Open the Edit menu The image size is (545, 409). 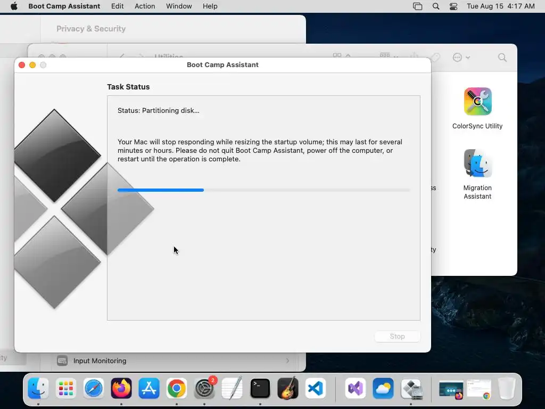click(117, 6)
